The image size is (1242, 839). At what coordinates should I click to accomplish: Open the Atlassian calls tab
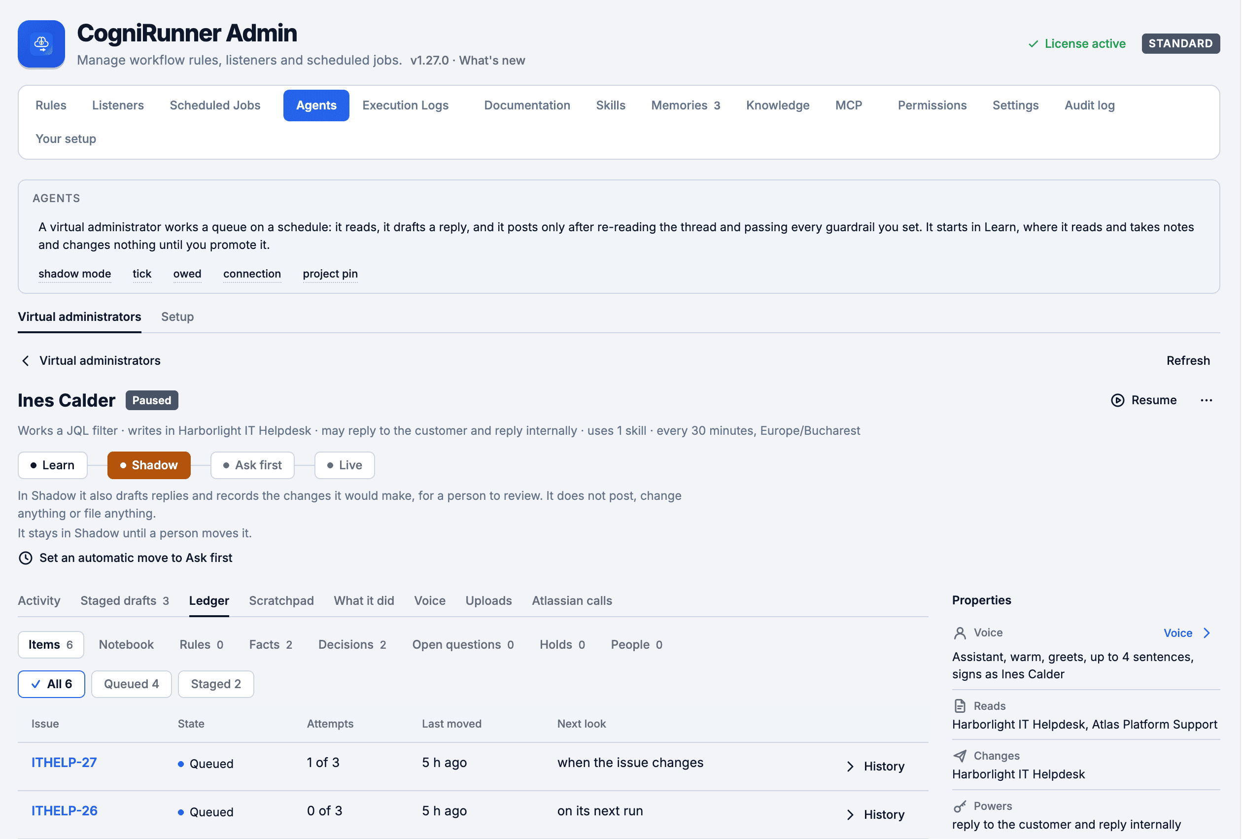[x=572, y=601]
